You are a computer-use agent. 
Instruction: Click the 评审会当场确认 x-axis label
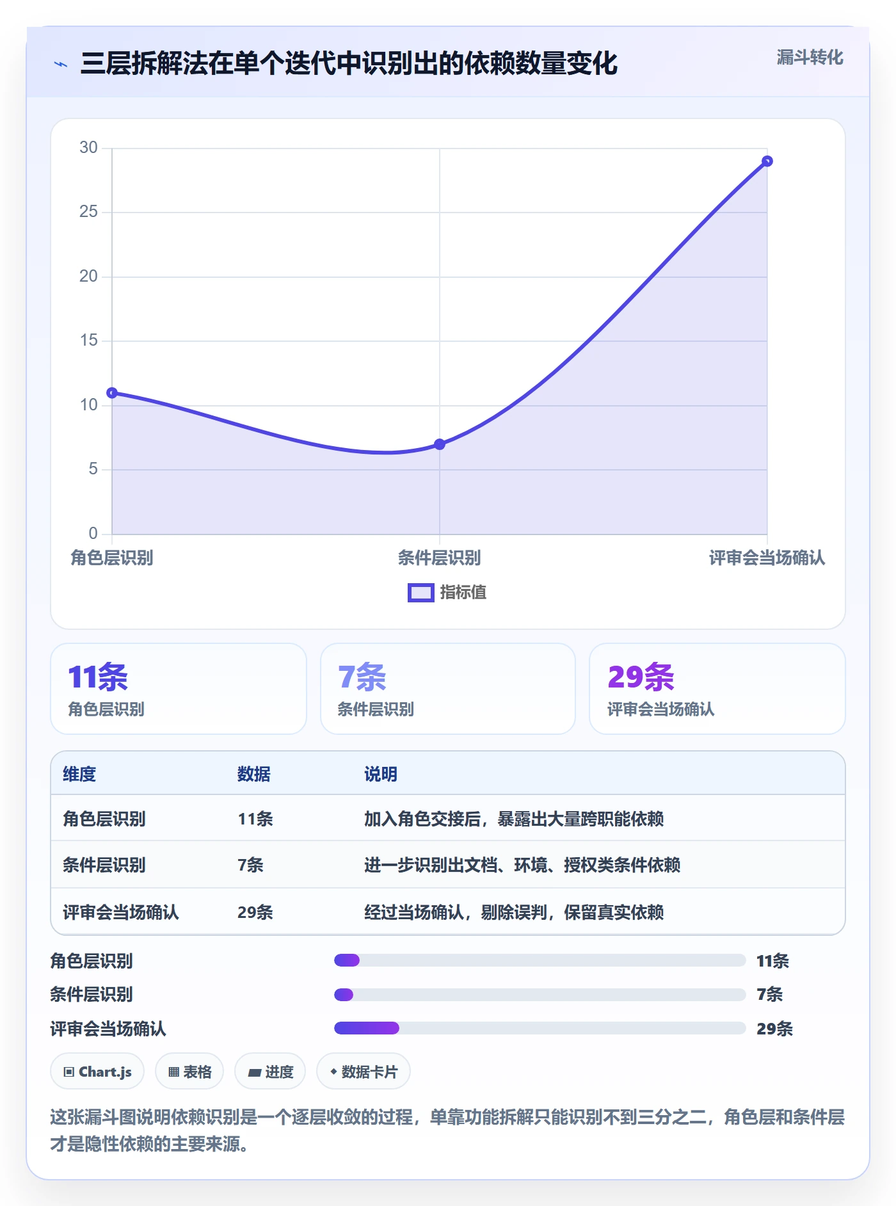[x=767, y=558]
